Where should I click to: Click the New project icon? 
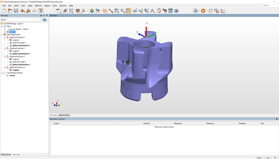[4, 11]
